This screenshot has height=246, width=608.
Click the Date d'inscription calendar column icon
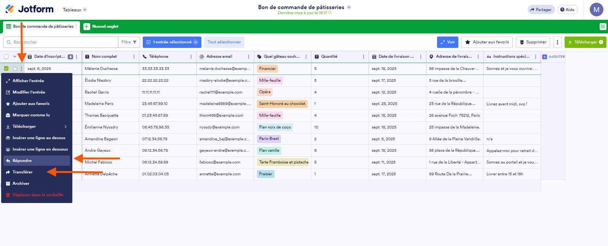click(30, 57)
